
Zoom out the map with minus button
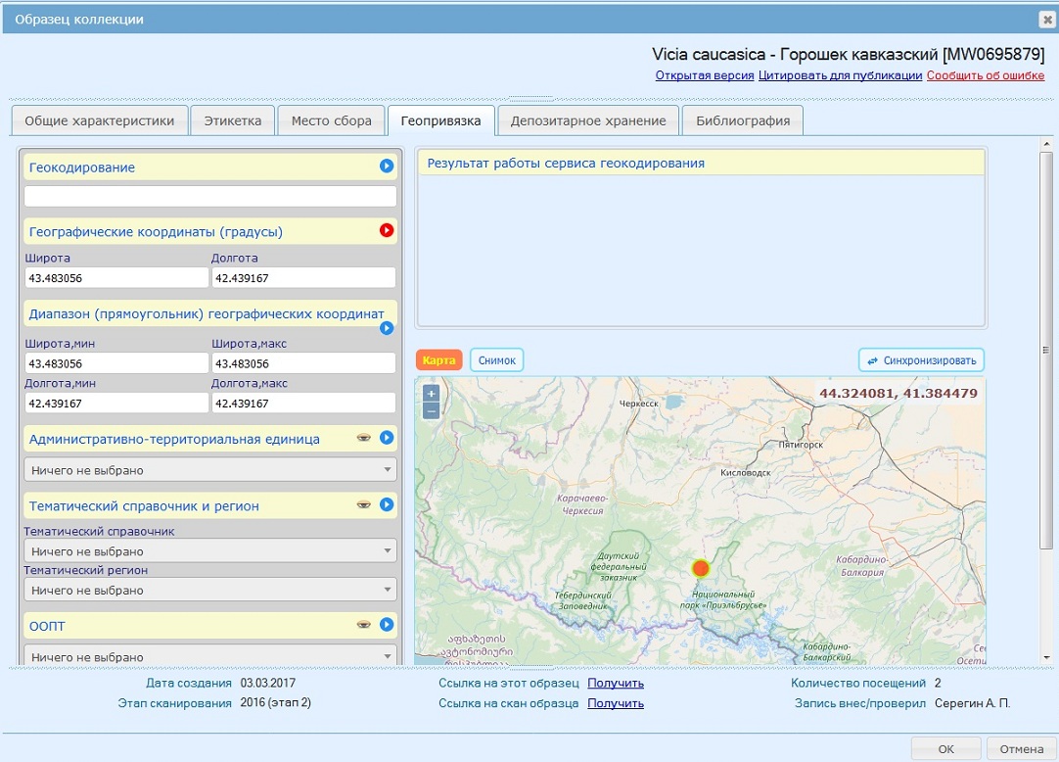431,410
